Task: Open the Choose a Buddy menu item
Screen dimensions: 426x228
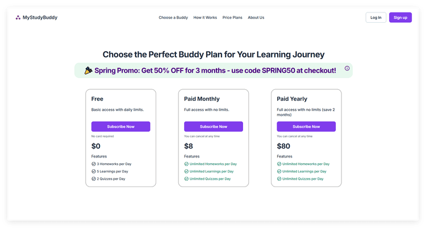Action: pos(173,18)
